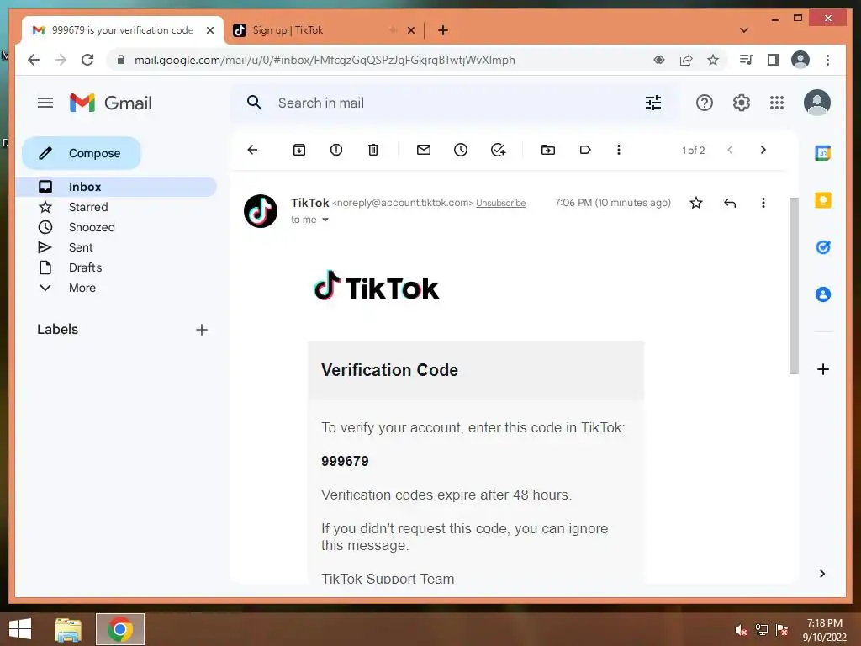
Task: Hide side panel chevron
Action: point(822,574)
